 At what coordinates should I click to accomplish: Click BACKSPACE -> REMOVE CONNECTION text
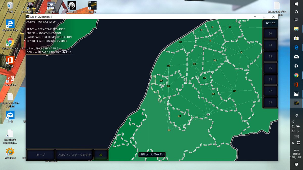(x=49, y=37)
